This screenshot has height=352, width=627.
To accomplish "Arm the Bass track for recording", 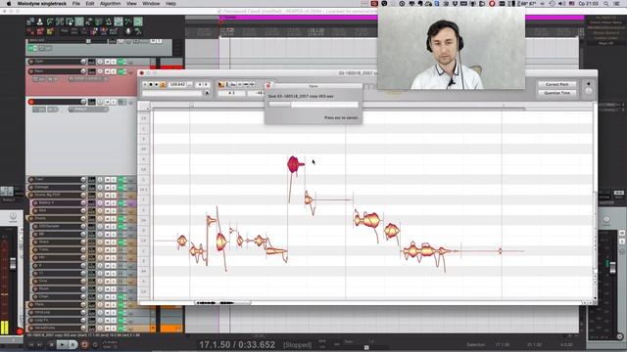I will pyautogui.click(x=31, y=71).
